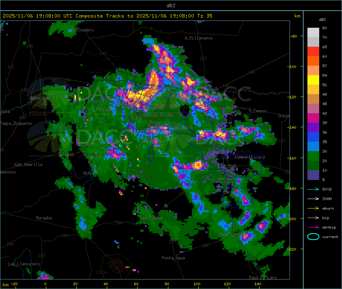Click the white 30HM track arrow in legend
The height and width of the screenshot is (289, 342).
tap(313, 199)
